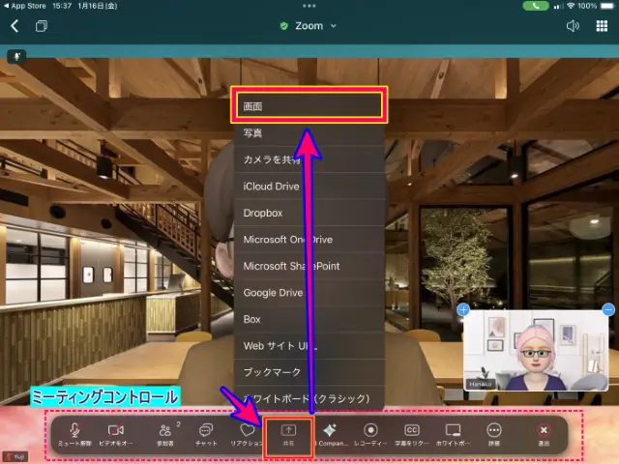Open the チャット chat panel
Image resolution: width=619 pixels, height=464 pixels.
(x=206, y=434)
